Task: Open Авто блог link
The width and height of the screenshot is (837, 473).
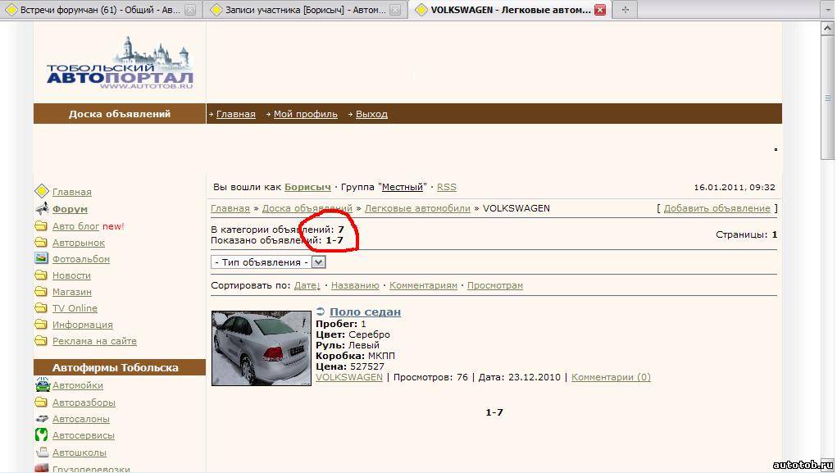Action: (75, 225)
